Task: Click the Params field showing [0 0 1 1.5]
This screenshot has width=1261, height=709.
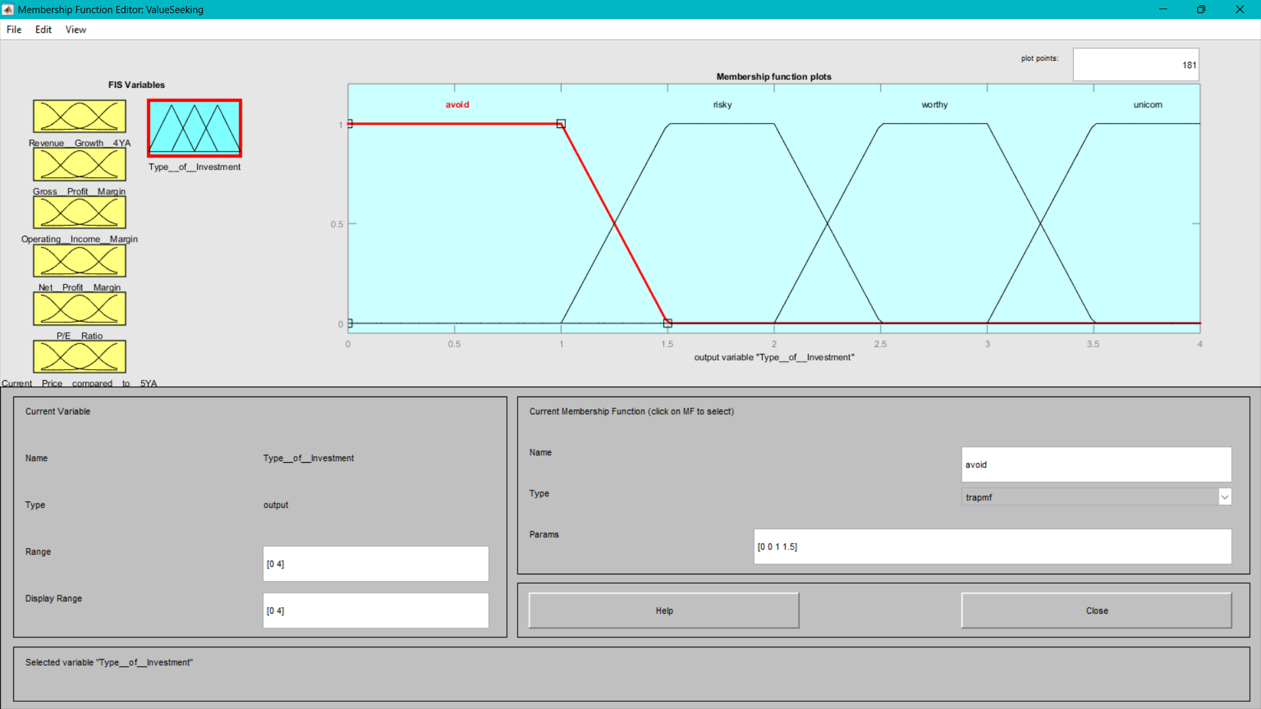Action: pos(992,546)
